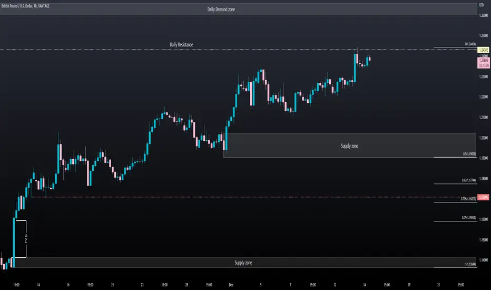Select the upper Supply zone rectangle label
The height and width of the screenshot is (290, 491).
click(x=349, y=146)
